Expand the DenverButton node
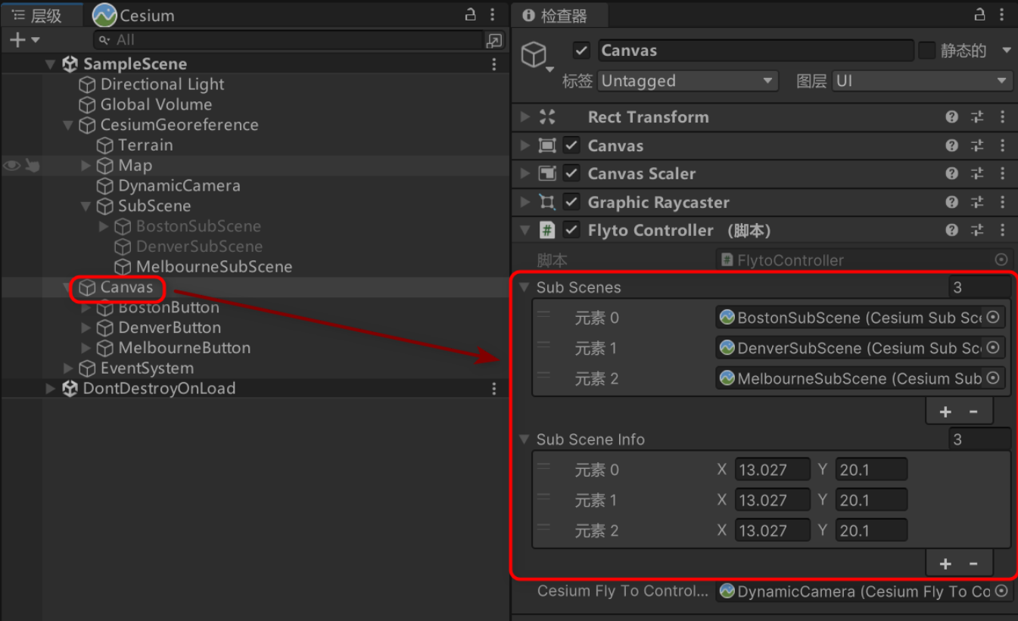Image resolution: width=1018 pixels, height=621 pixels. 86,328
